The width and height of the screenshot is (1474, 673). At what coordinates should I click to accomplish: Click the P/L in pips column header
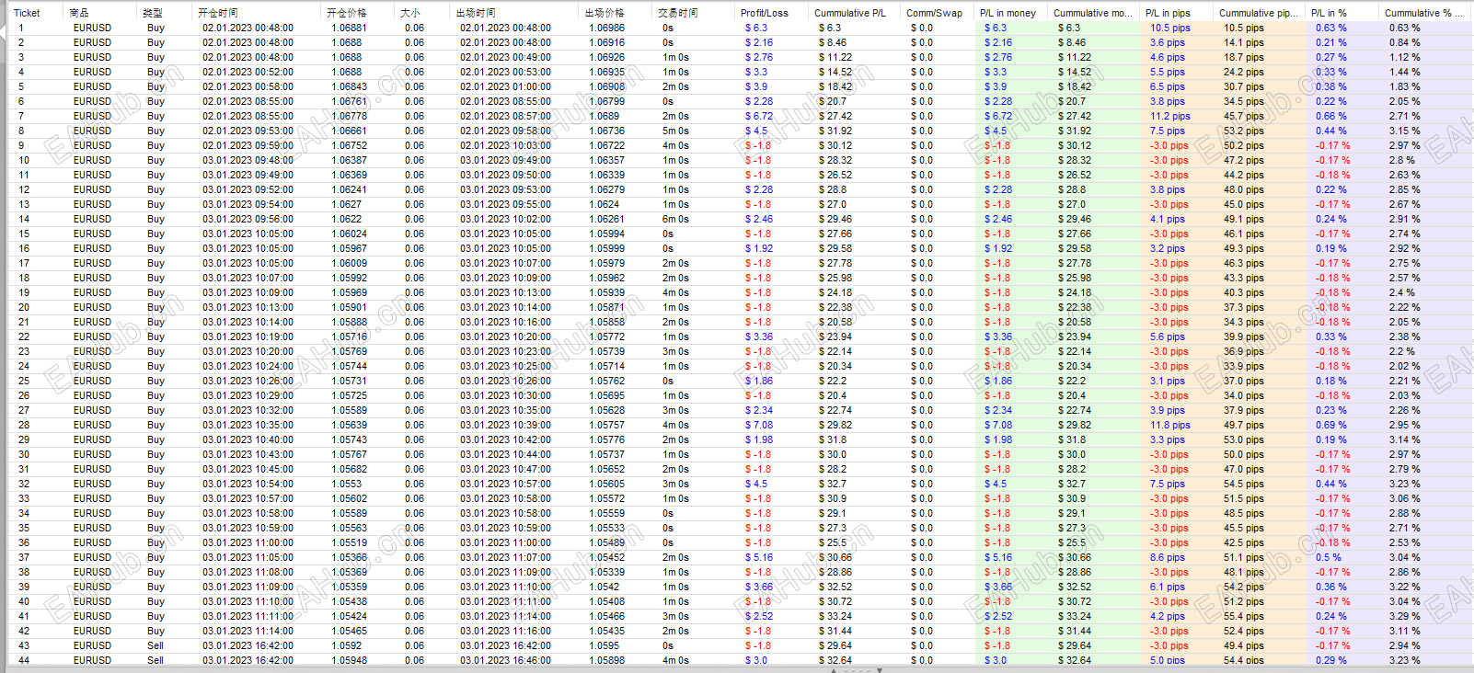point(1168,13)
